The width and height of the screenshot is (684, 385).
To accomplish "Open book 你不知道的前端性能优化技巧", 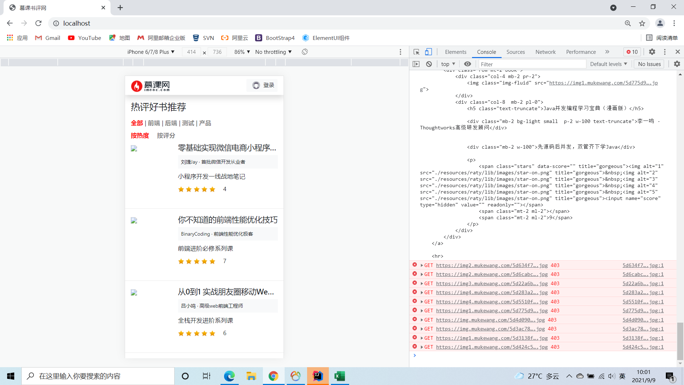I will tap(228, 220).
